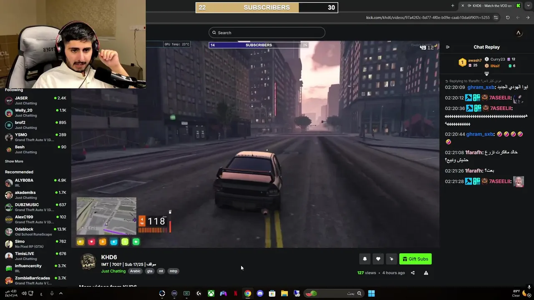
Task: Open the site information icon in address bar
Action: 496,17
